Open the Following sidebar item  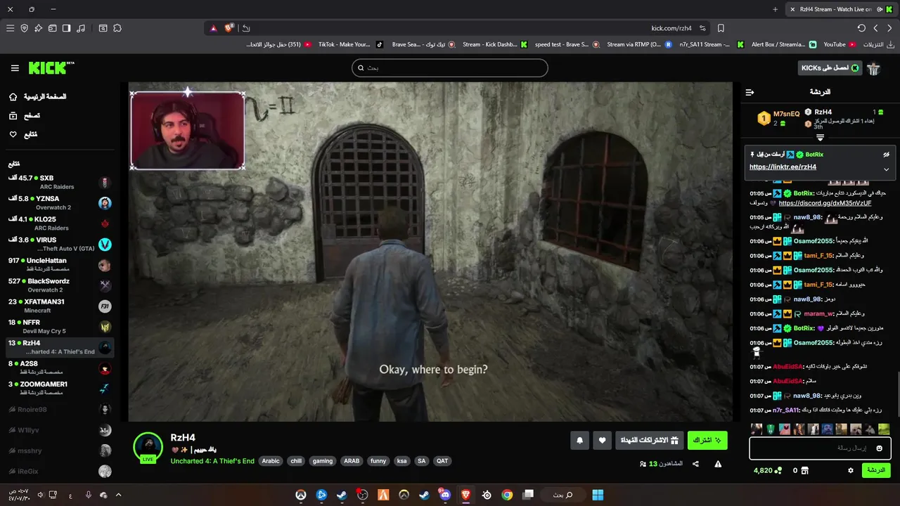click(23, 134)
